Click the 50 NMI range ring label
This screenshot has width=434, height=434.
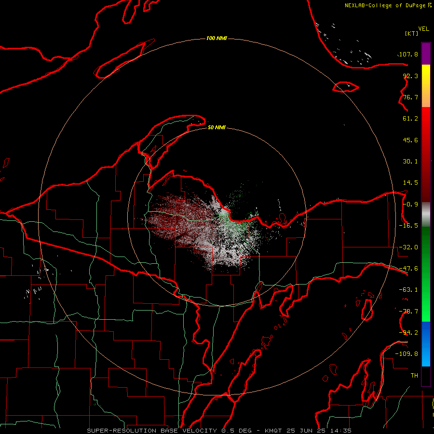click(x=217, y=127)
